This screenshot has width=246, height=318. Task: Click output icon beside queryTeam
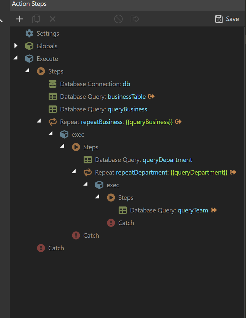pos(213,210)
